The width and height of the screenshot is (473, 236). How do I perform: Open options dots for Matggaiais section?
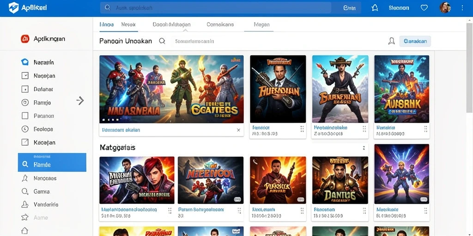pyautogui.click(x=364, y=148)
